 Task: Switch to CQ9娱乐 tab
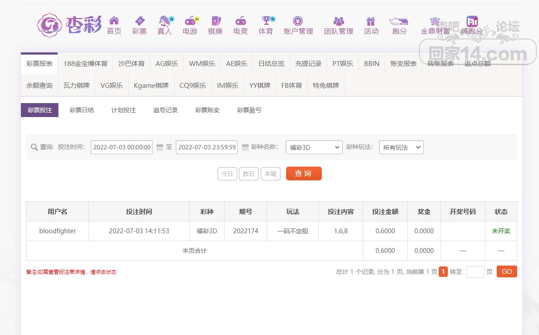coord(193,85)
